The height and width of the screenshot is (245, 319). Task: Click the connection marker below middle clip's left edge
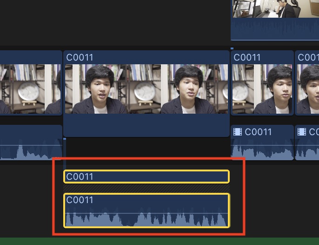pos(65,139)
